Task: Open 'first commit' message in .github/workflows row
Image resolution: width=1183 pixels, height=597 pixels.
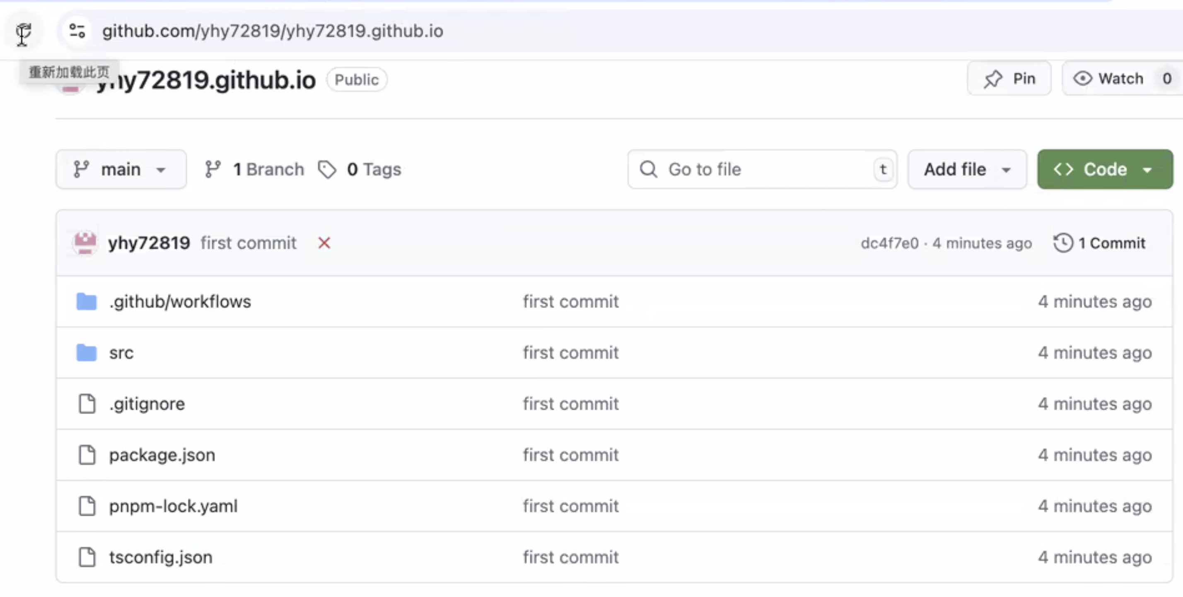Action: [571, 301]
